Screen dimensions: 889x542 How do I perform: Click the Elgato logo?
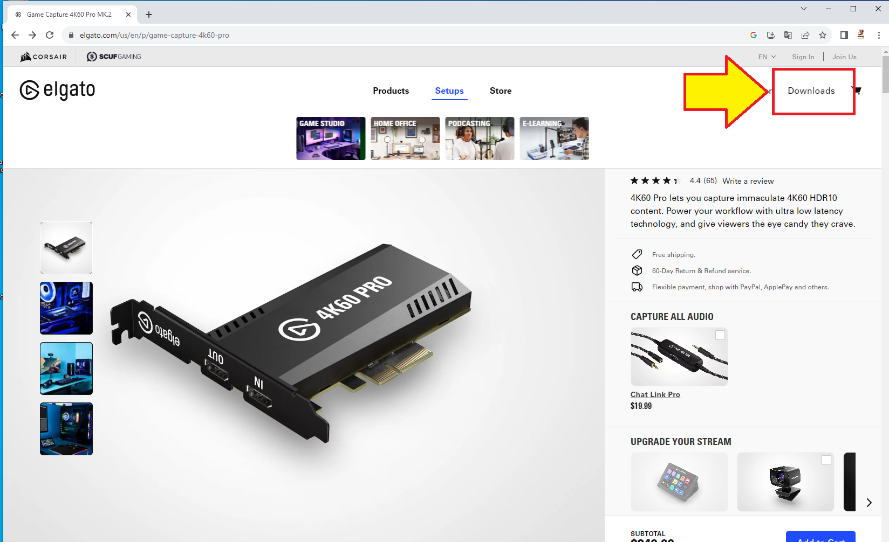(57, 90)
